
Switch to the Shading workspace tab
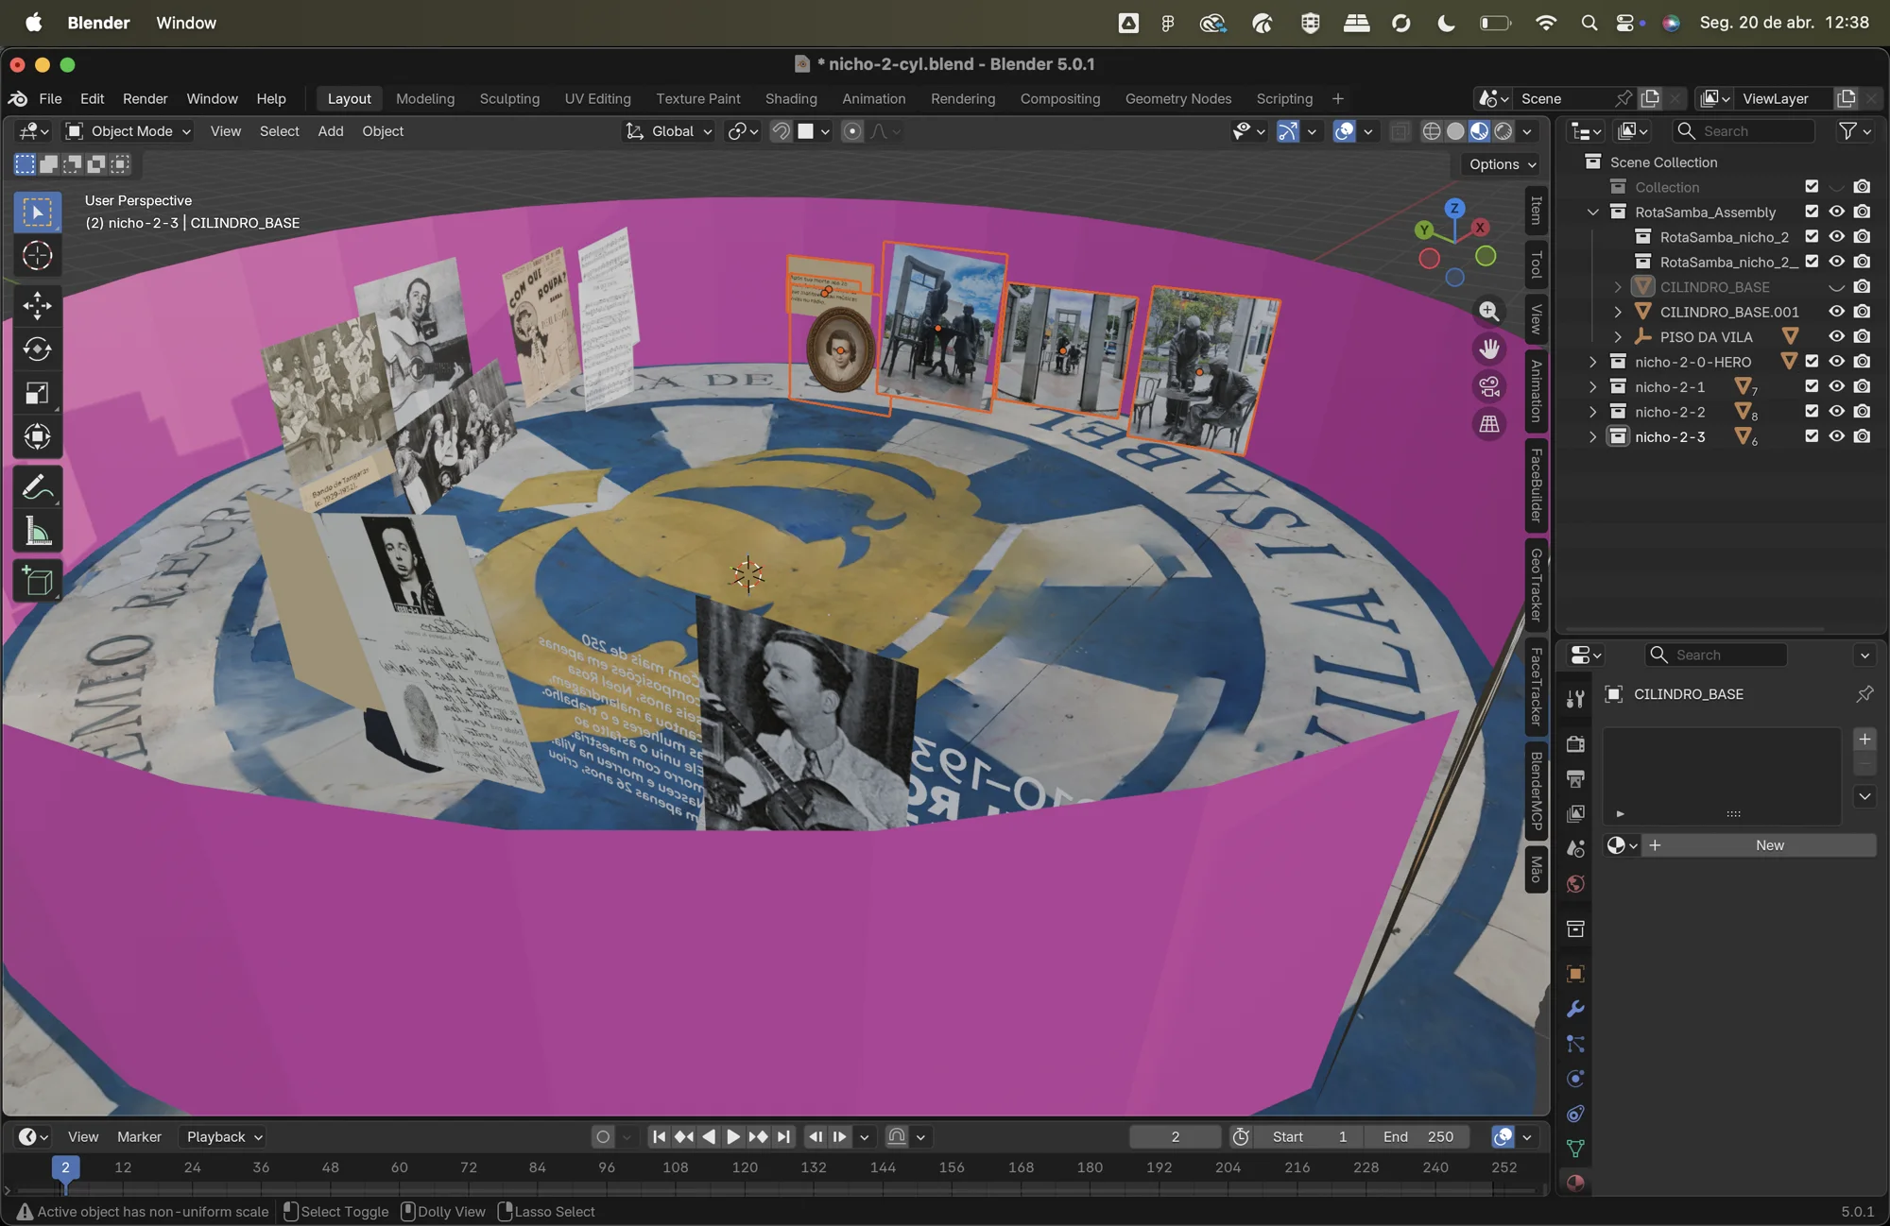tap(791, 98)
